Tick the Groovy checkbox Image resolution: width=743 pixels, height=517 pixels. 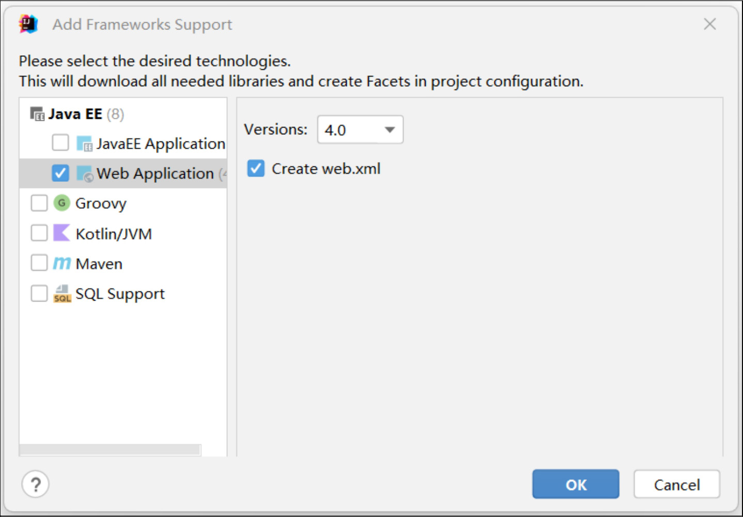click(x=39, y=203)
